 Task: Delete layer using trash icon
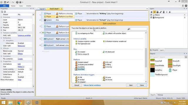[164, 12]
